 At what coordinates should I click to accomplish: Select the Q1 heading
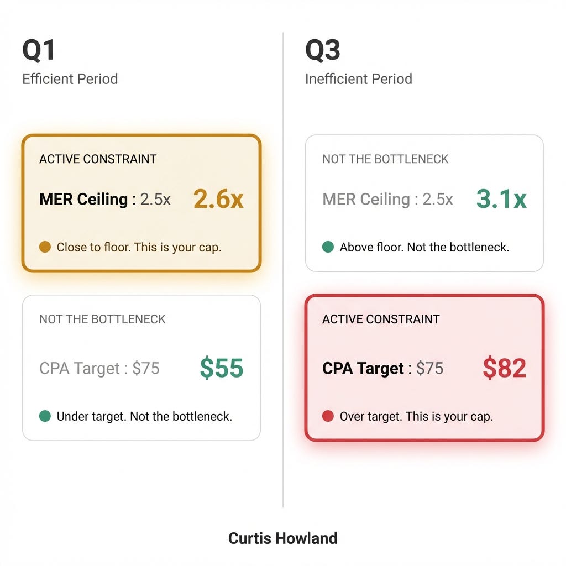click(39, 50)
